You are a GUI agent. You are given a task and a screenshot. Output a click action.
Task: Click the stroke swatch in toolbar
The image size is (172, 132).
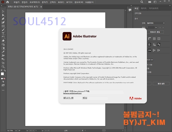[x=4, y=76]
